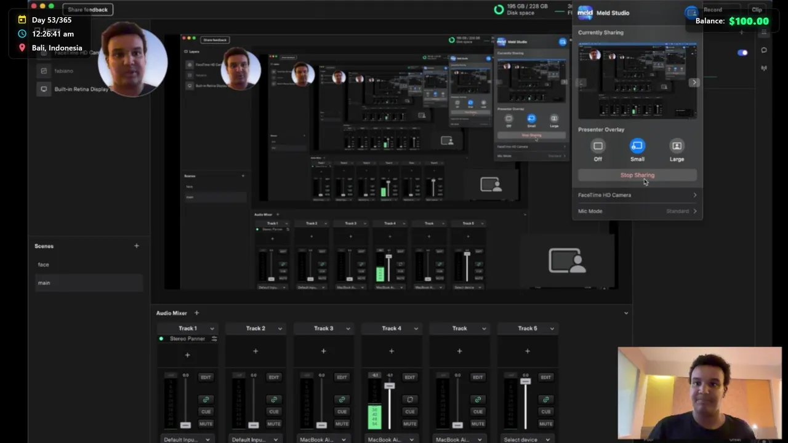Toggle CUE on Track 1
788x443 pixels.
tap(206, 412)
